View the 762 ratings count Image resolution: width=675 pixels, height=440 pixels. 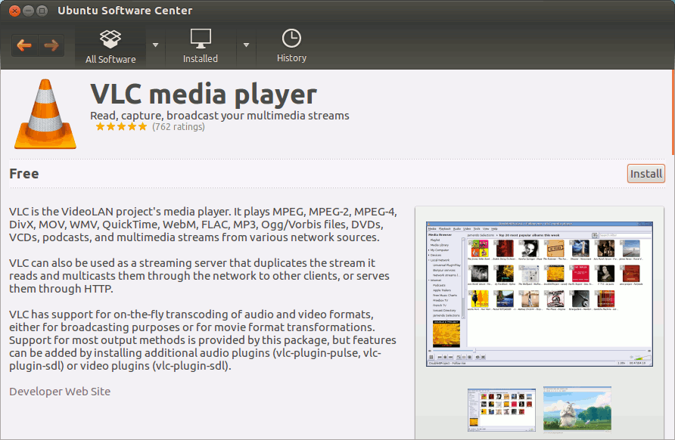[179, 127]
